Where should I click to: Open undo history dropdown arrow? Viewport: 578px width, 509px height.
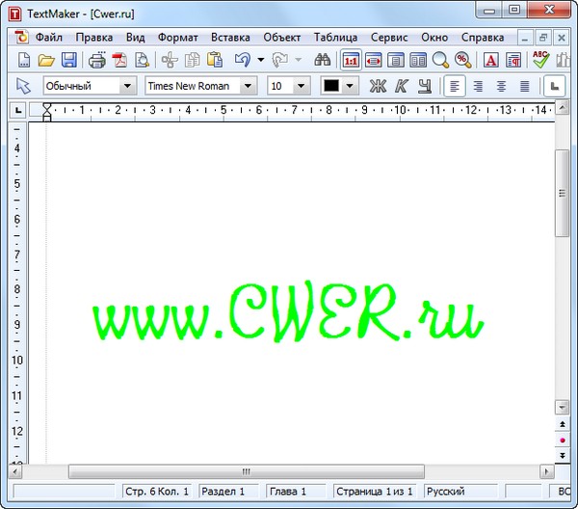[x=261, y=60]
